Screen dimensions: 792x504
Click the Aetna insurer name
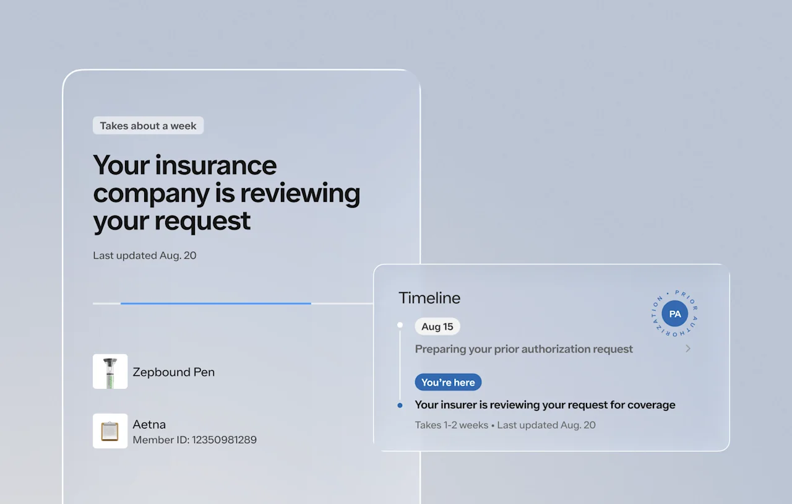point(149,424)
